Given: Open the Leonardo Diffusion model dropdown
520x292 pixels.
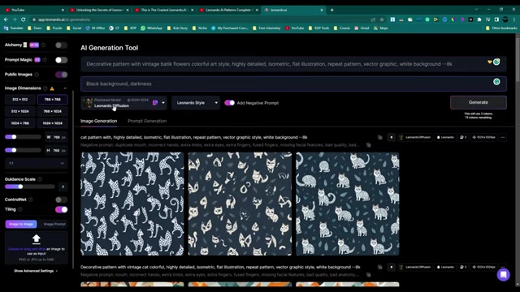Looking at the screenshot, I should point(123,103).
